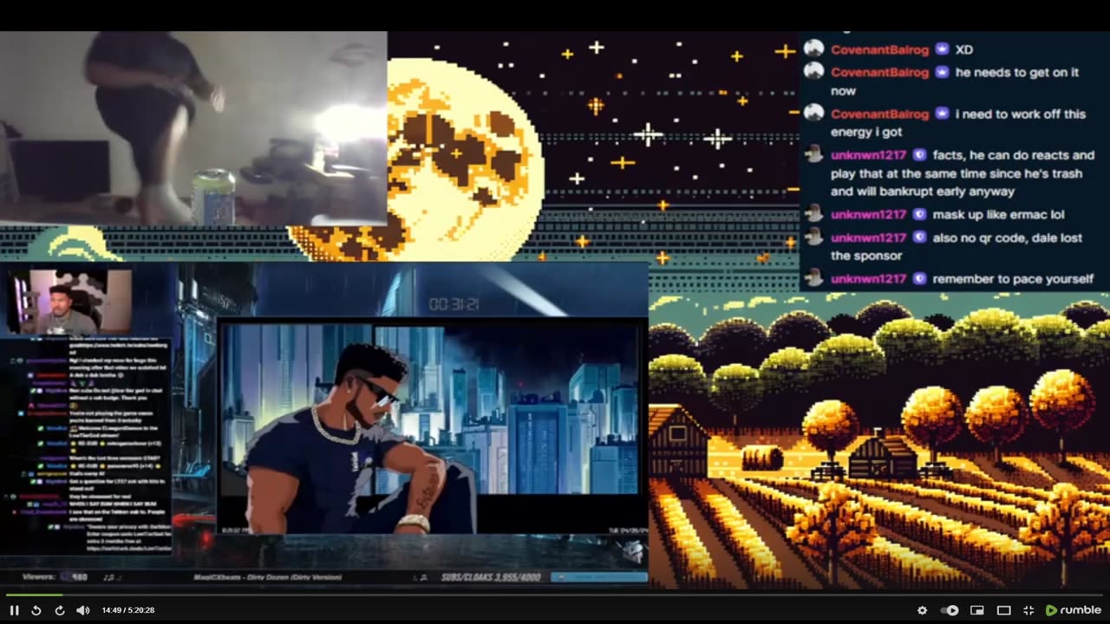1110x624 pixels.
Task: Open the Rumble logo link
Action: [x=1074, y=610]
